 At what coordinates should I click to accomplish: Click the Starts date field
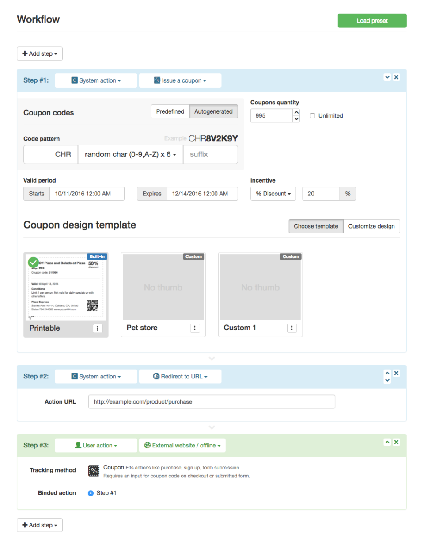pos(87,194)
